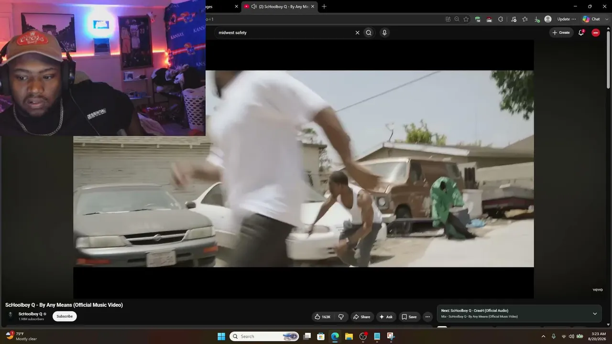Subscribe to ScHoolboy Q channel
Viewport: 612px width, 344px height.
tap(65, 316)
